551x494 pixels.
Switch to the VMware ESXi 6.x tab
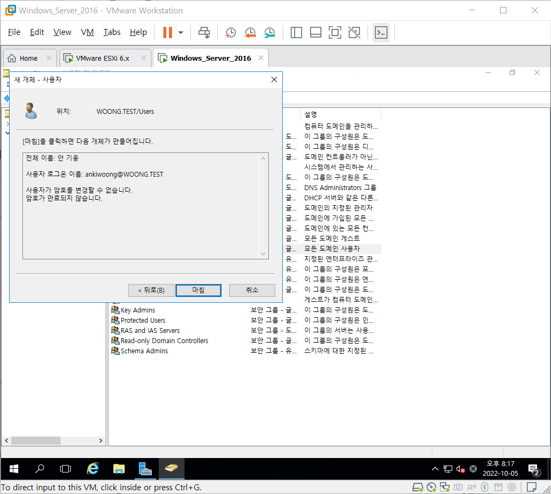click(x=102, y=58)
